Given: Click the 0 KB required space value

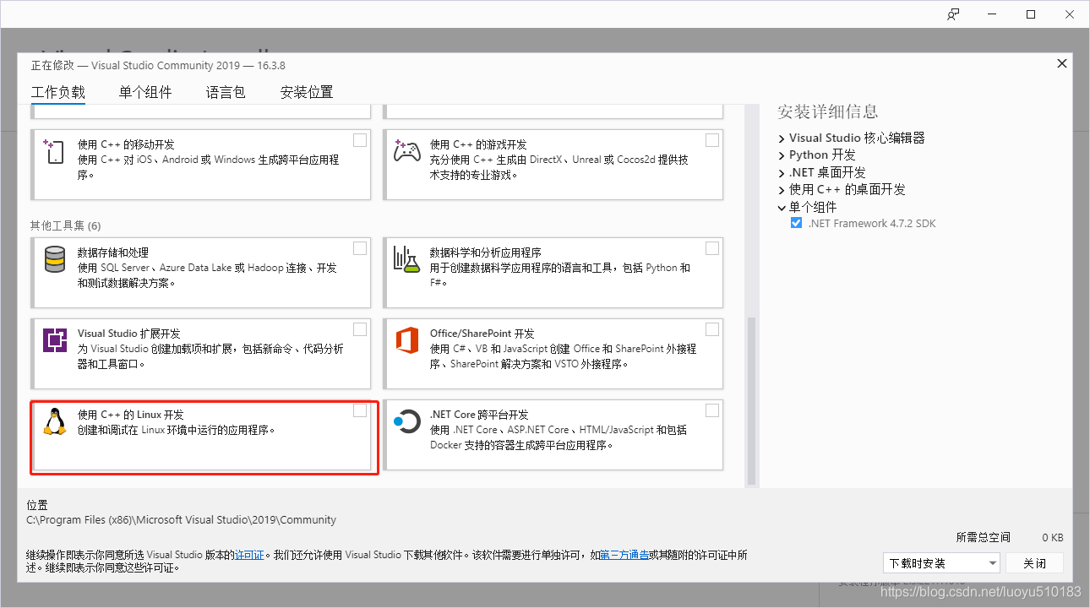Looking at the screenshot, I should (x=1052, y=537).
